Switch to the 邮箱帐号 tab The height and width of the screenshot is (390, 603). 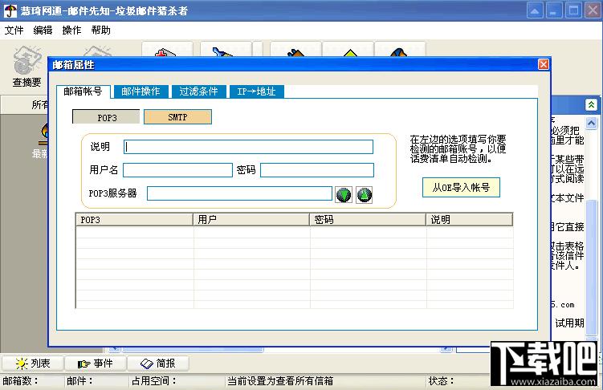83,91
